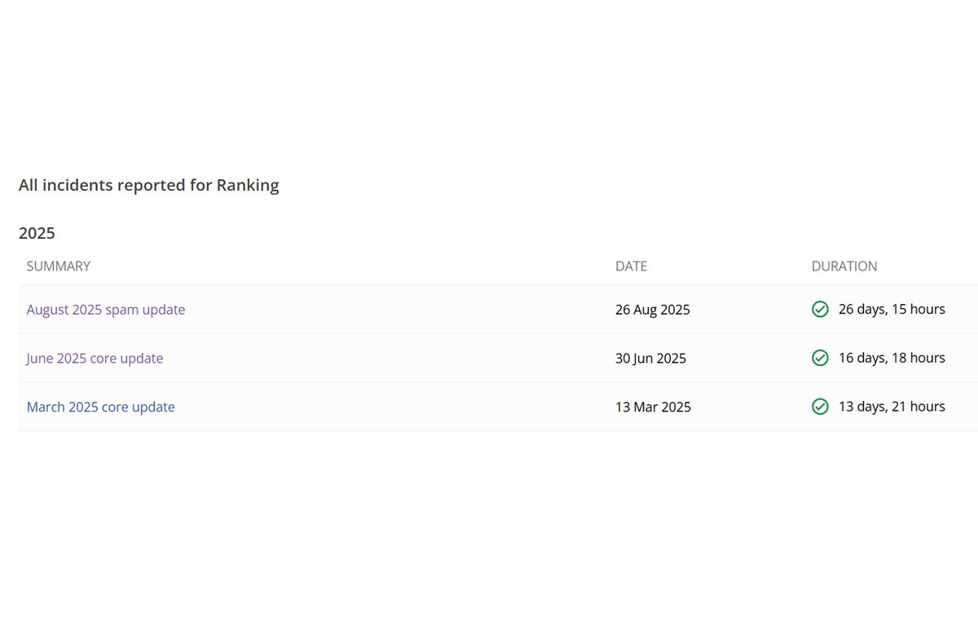The image size is (978, 638).
Task: Click the 16 days, 18 hours duration text
Action: point(892,358)
